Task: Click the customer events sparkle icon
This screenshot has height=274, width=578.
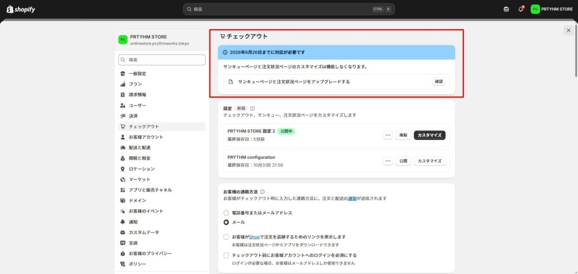Action: coord(122,211)
